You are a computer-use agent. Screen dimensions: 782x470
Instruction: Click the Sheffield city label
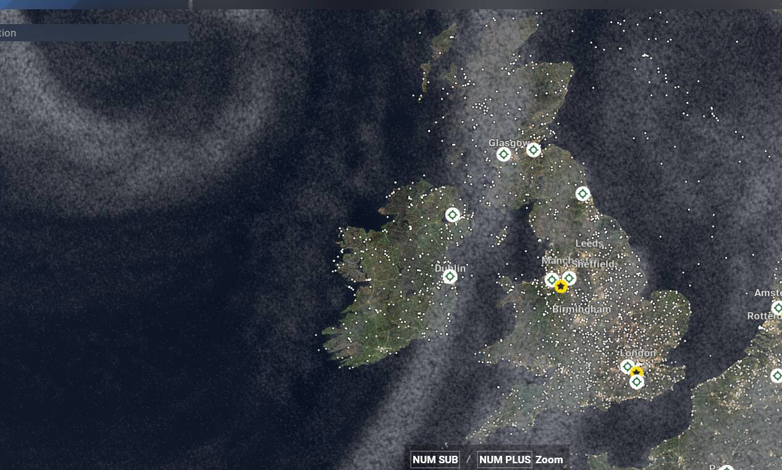[594, 264]
